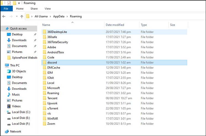The image size is (206, 136).
Task: Select the Code folder icon
Action: coord(44,57)
